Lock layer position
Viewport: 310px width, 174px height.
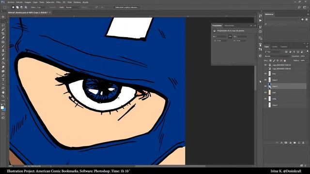click(278, 60)
